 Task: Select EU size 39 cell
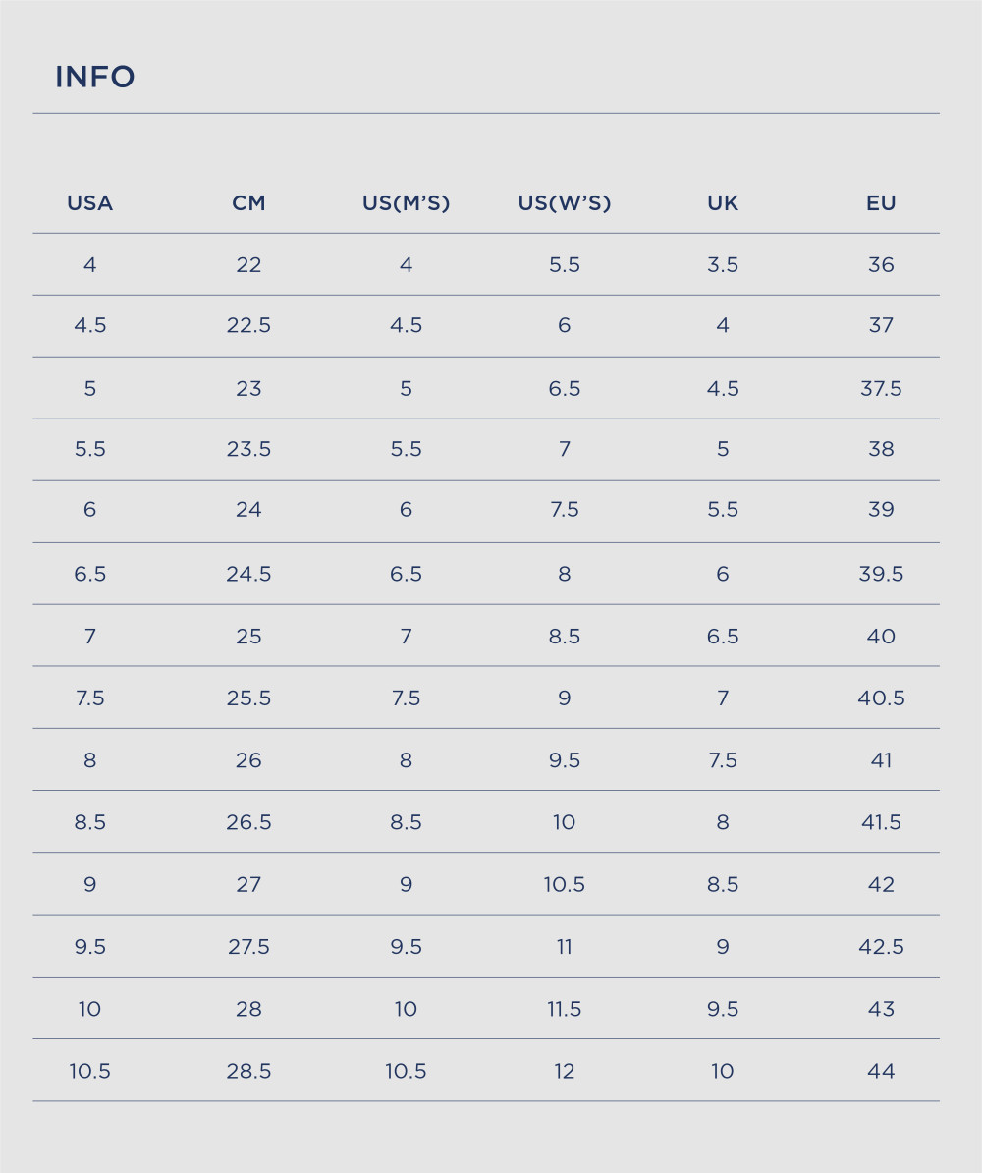(x=881, y=510)
